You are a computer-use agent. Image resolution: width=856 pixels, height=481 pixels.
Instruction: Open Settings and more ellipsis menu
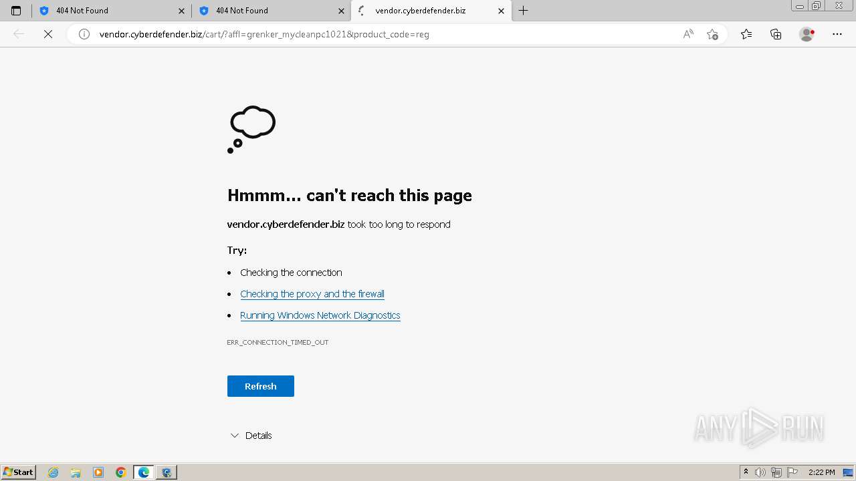coord(837,34)
